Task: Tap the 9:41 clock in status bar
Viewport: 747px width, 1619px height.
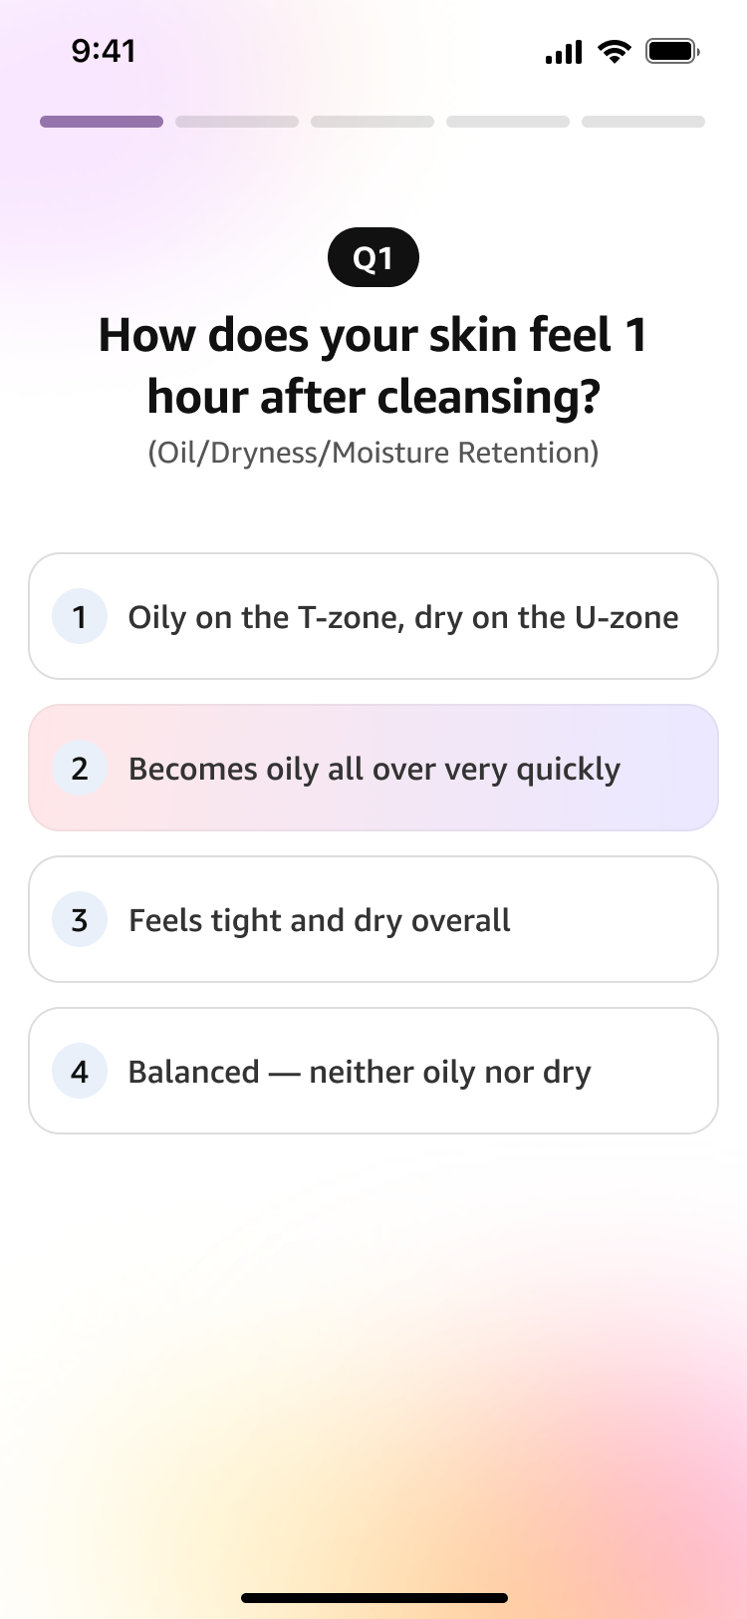Action: point(104,51)
